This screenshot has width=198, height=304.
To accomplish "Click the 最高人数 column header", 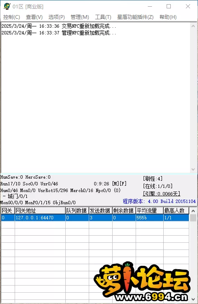I will 176,210.
